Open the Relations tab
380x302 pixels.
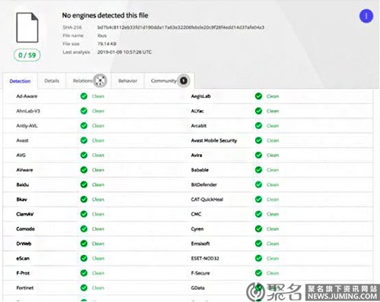click(x=83, y=81)
